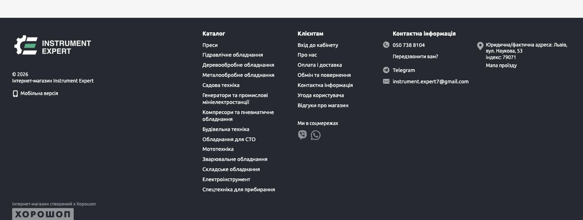
Task: Open Металообробне обладнання category
Action: click(238, 75)
